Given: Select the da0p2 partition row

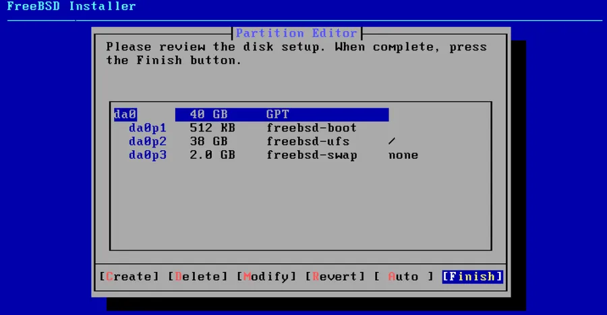Looking at the screenshot, I should click(x=262, y=141).
